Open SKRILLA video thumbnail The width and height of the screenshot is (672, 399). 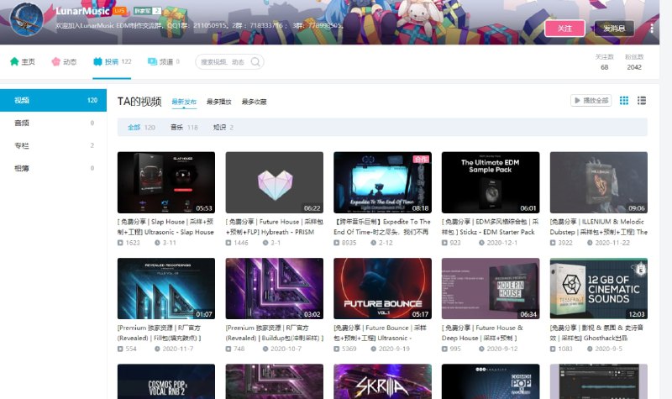point(383,381)
